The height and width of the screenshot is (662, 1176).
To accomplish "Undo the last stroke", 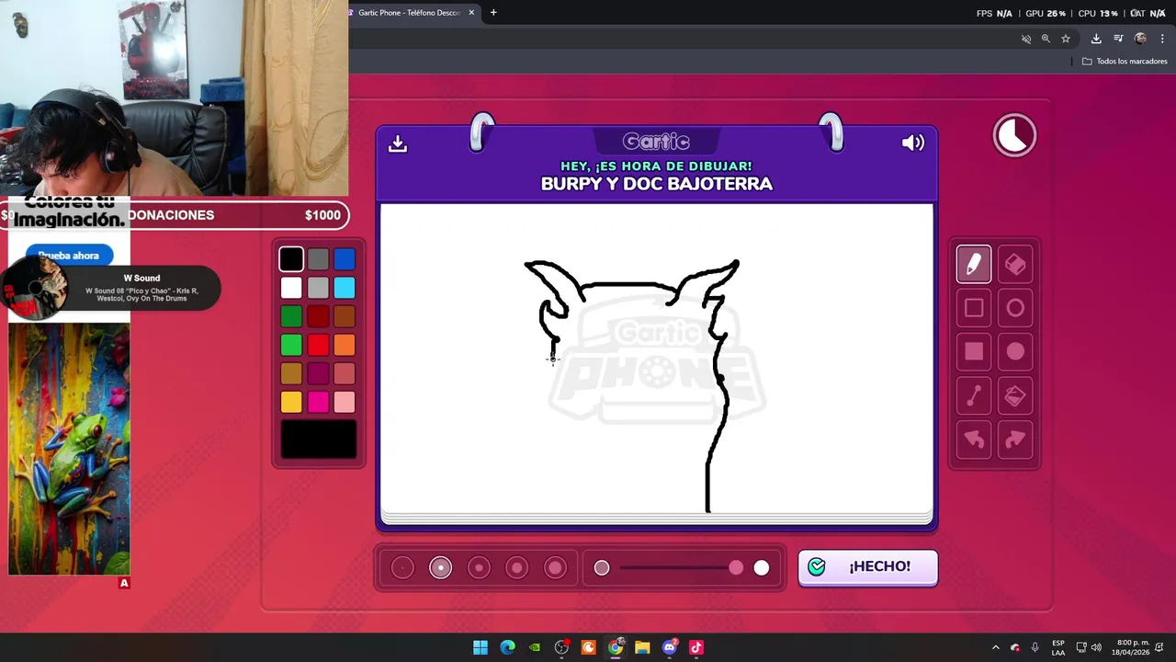I will coord(974,439).
